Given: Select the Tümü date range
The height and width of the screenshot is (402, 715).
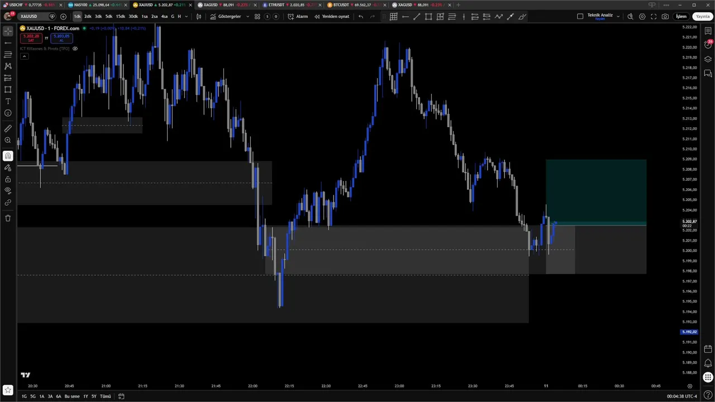Looking at the screenshot, I should click(105, 396).
